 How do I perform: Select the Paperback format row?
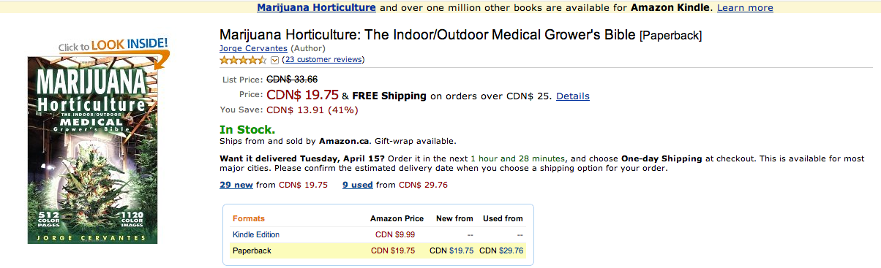pos(378,250)
